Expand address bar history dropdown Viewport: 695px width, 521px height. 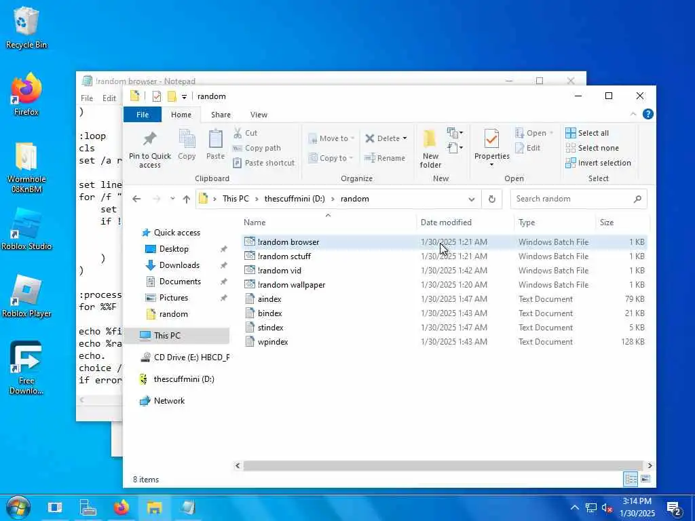coord(472,199)
